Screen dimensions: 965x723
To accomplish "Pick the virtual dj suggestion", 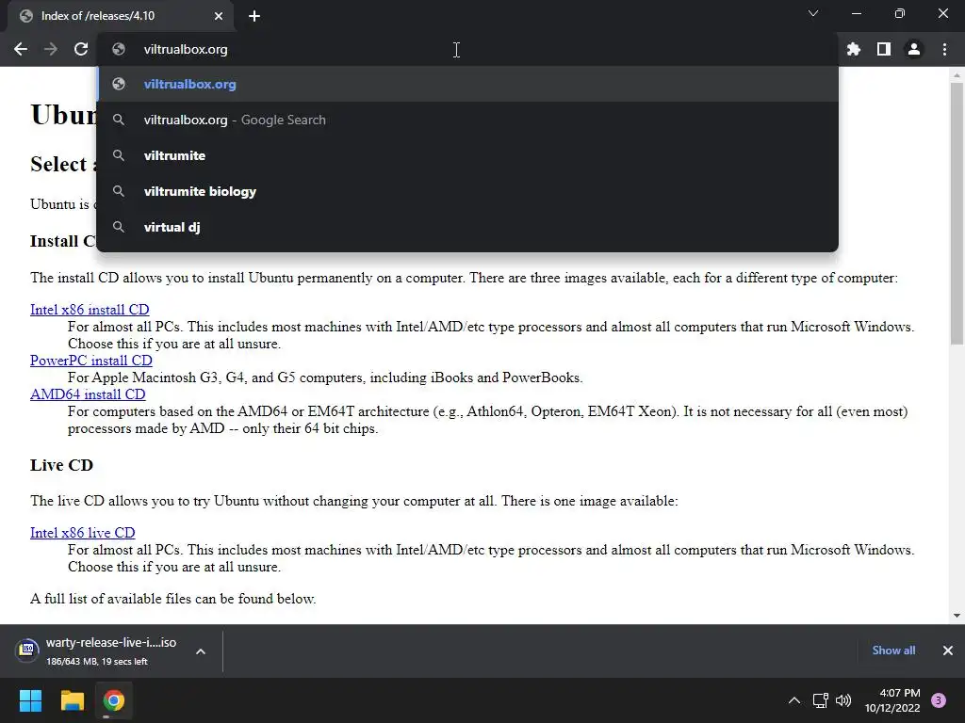I will (x=467, y=227).
